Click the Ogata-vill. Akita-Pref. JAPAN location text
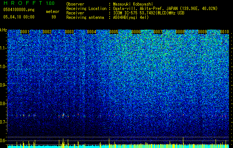Image resolution: width=233 pixels, height=148 pixels. pos(165,9)
